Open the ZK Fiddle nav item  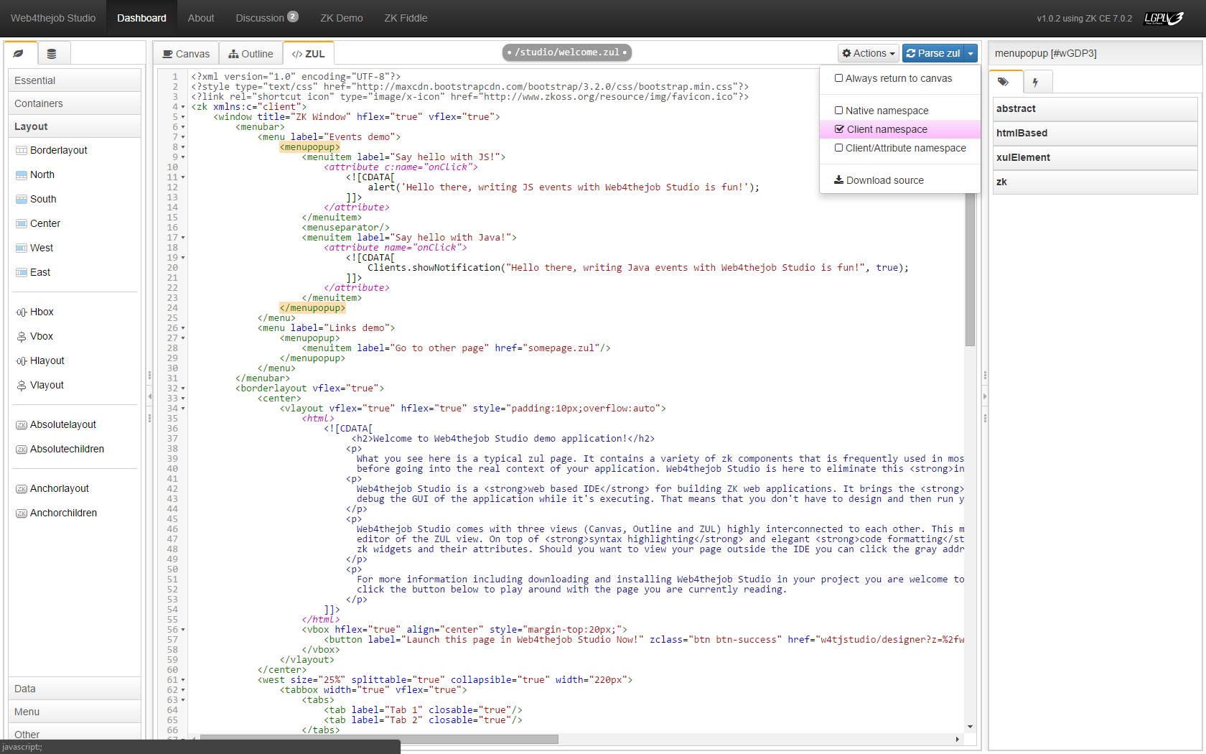coord(406,18)
